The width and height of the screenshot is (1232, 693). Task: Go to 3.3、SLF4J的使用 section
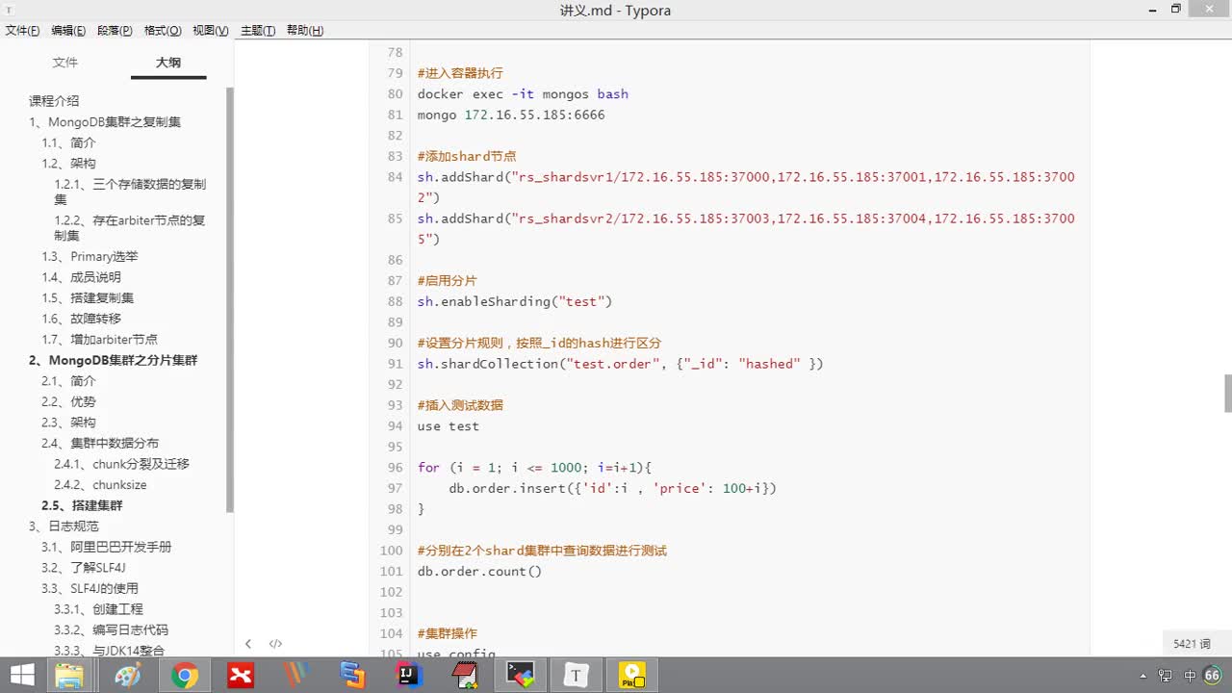click(90, 588)
